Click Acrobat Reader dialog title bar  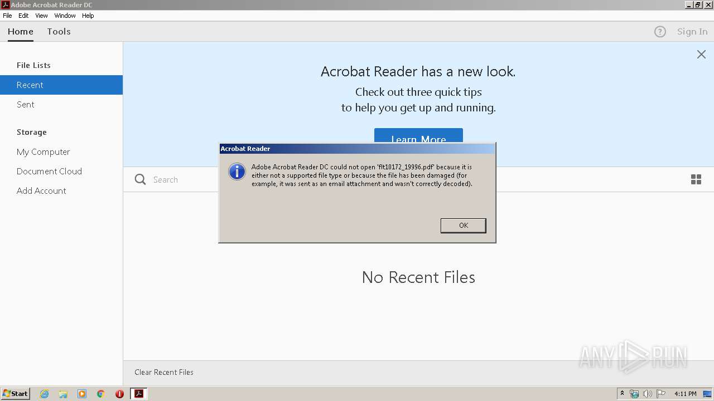[x=357, y=149]
